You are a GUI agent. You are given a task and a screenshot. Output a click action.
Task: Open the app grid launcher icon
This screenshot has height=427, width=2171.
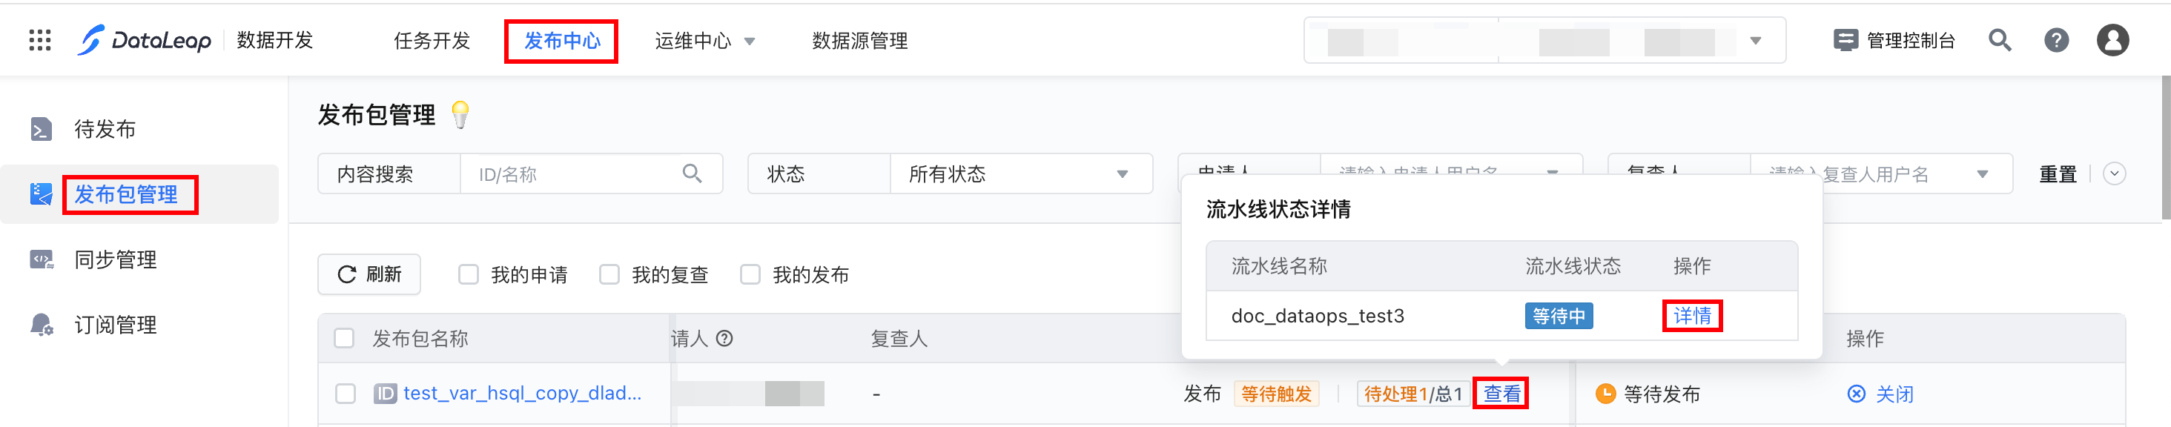click(x=39, y=41)
